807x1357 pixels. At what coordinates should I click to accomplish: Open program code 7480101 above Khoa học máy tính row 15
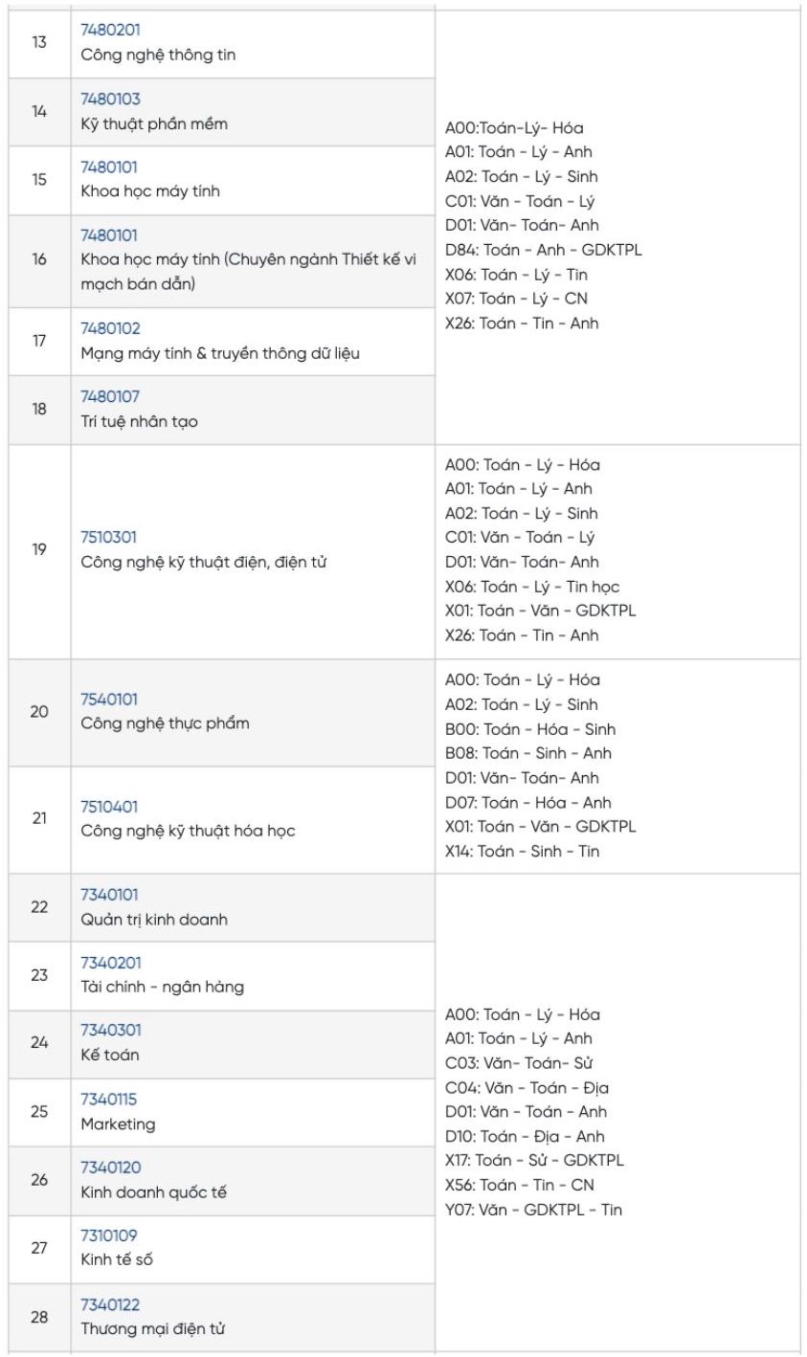click(x=109, y=167)
